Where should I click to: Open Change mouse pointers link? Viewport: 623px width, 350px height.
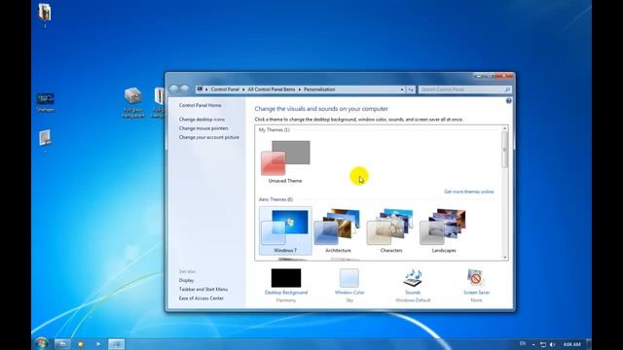point(203,128)
